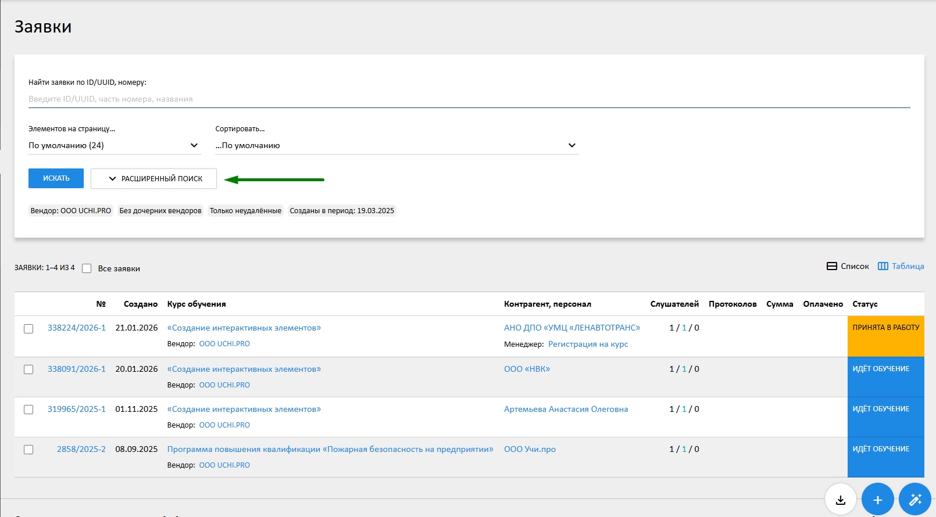
Task: Click the download floating action button
Action: click(840, 499)
